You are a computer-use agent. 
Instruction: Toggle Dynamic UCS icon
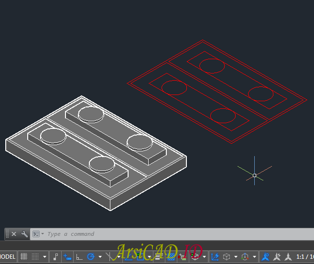coord(215,256)
